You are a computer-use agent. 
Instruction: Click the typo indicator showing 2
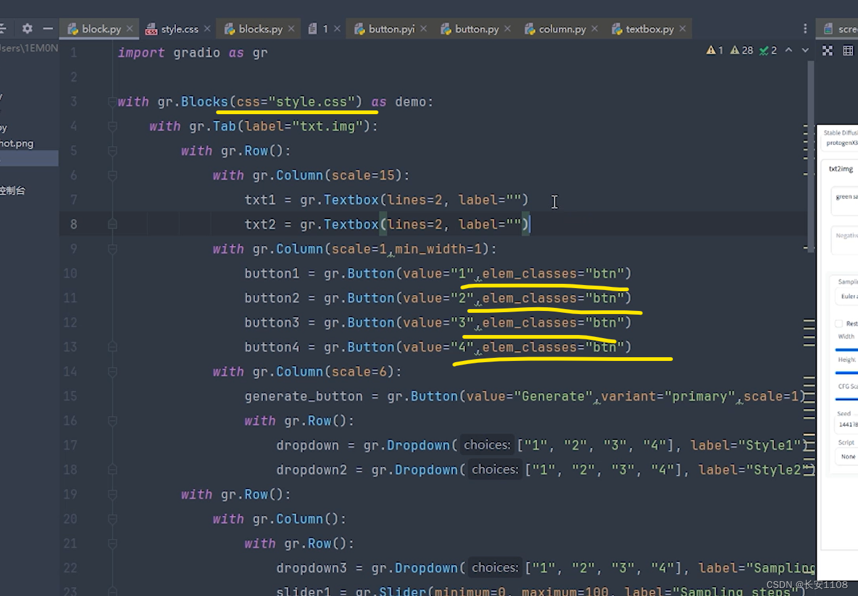(x=768, y=51)
